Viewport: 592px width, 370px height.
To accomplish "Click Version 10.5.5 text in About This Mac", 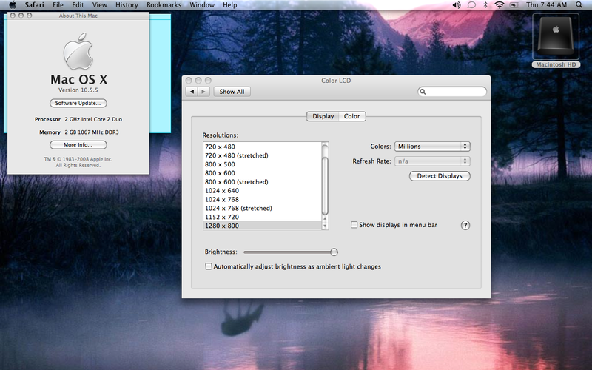I will 78,90.
